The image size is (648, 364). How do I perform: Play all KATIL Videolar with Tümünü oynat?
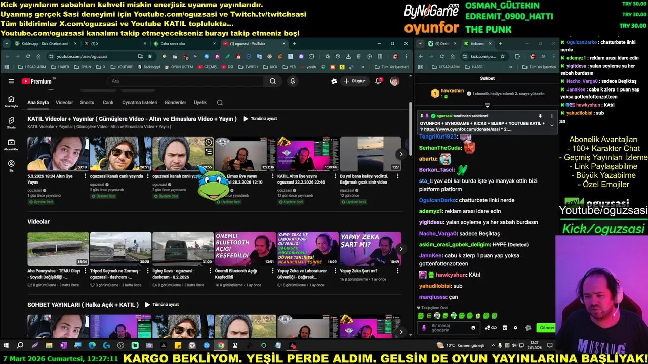pyautogui.click(x=260, y=119)
